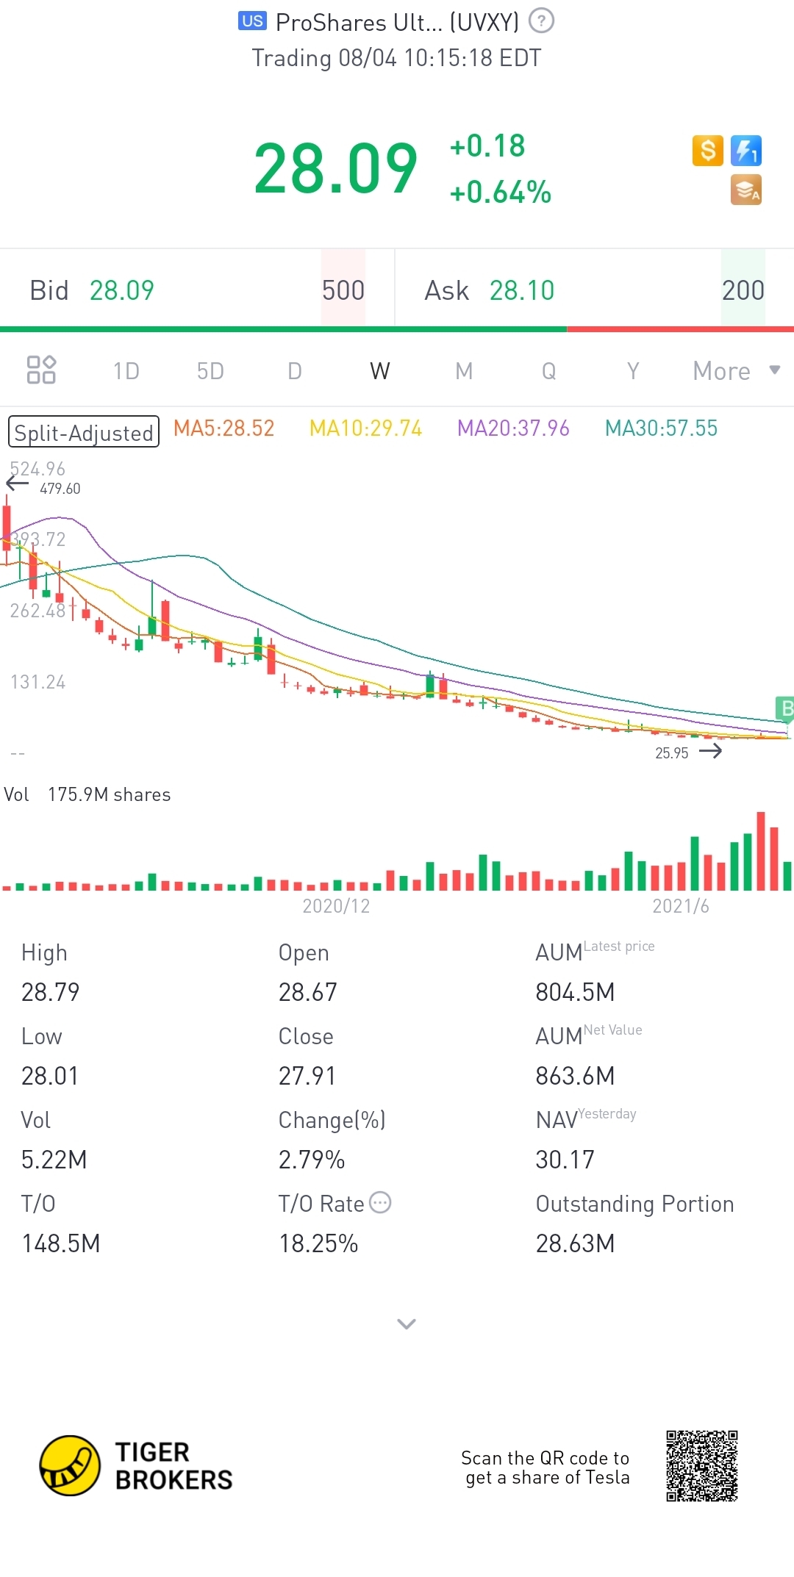
Task: Select the W weekly chart tab
Action: [380, 371]
